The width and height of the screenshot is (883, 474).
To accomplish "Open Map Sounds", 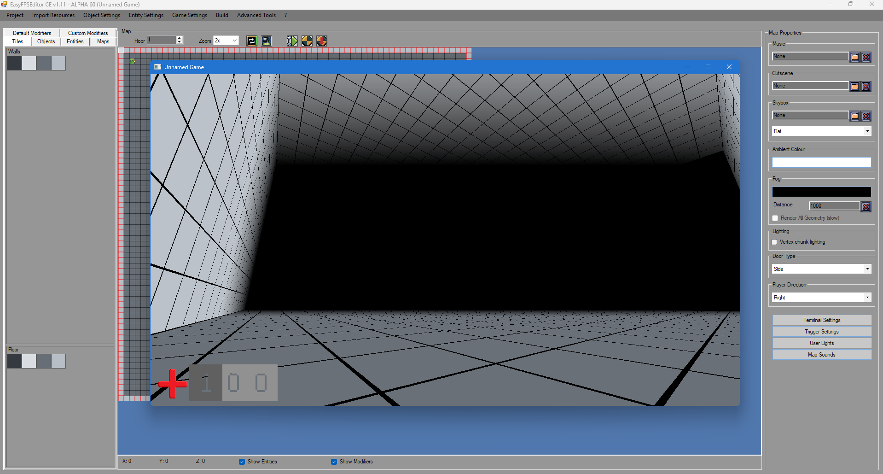I will tap(822, 355).
